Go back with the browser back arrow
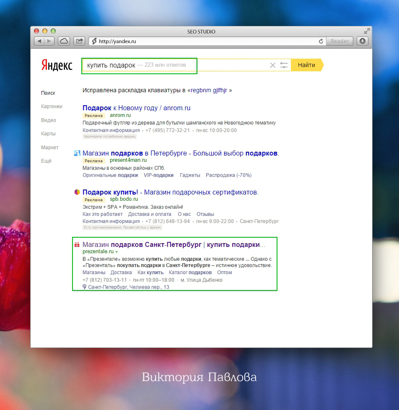 tap(39, 42)
